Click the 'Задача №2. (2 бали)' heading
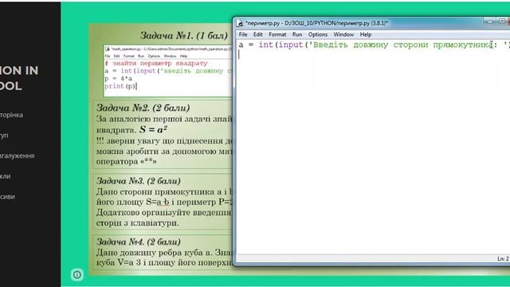The height and width of the screenshot is (287, 510). tap(143, 108)
